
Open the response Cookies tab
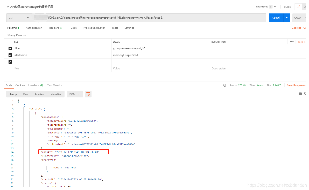(20, 85)
